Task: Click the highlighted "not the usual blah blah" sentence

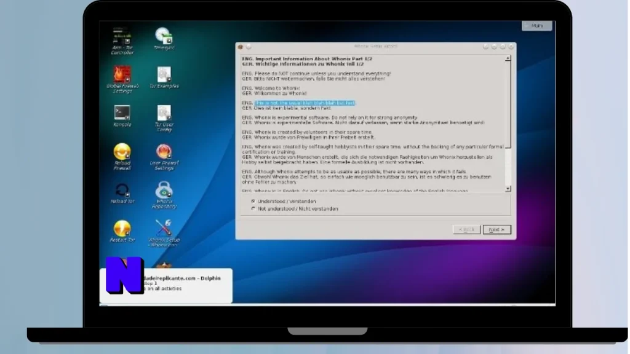Action: tap(305, 103)
